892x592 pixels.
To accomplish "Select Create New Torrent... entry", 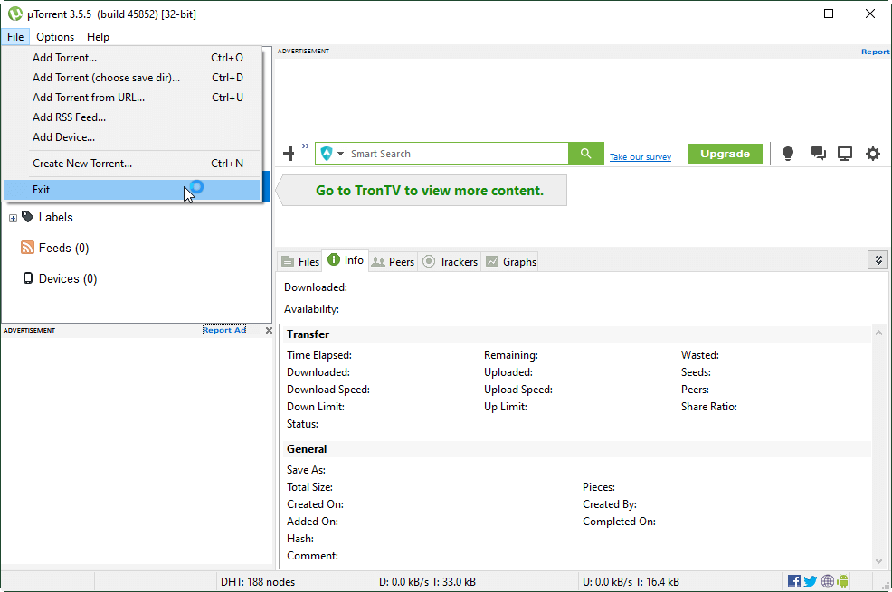I will click(x=132, y=163).
